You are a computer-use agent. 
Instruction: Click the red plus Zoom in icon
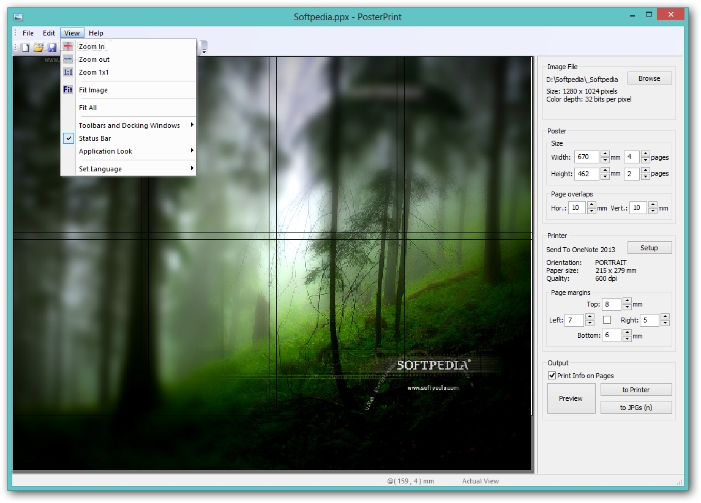tap(68, 46)
